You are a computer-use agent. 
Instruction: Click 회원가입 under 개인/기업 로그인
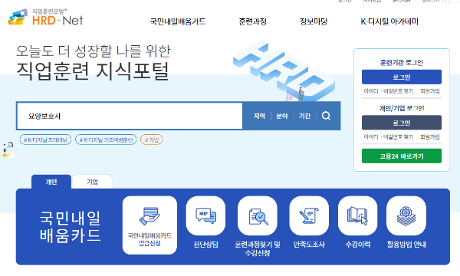pos(430,137)
